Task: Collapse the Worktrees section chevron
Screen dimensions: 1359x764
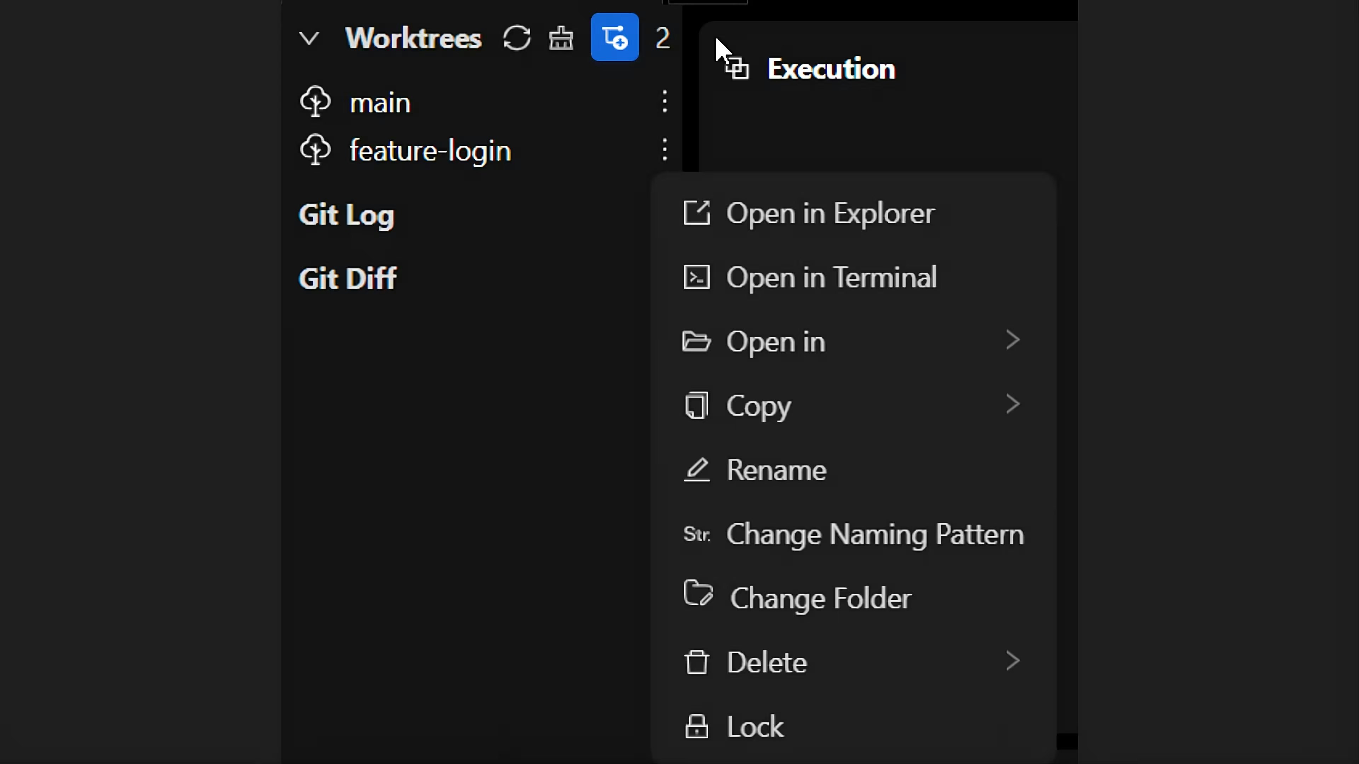Action: (309, 38)
